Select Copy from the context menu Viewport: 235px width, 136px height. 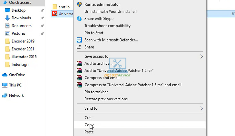pyautogui.click(x=89, y=125)
